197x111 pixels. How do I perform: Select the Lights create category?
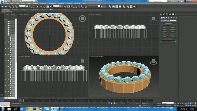pyautogui.click(x=167, y=18)
